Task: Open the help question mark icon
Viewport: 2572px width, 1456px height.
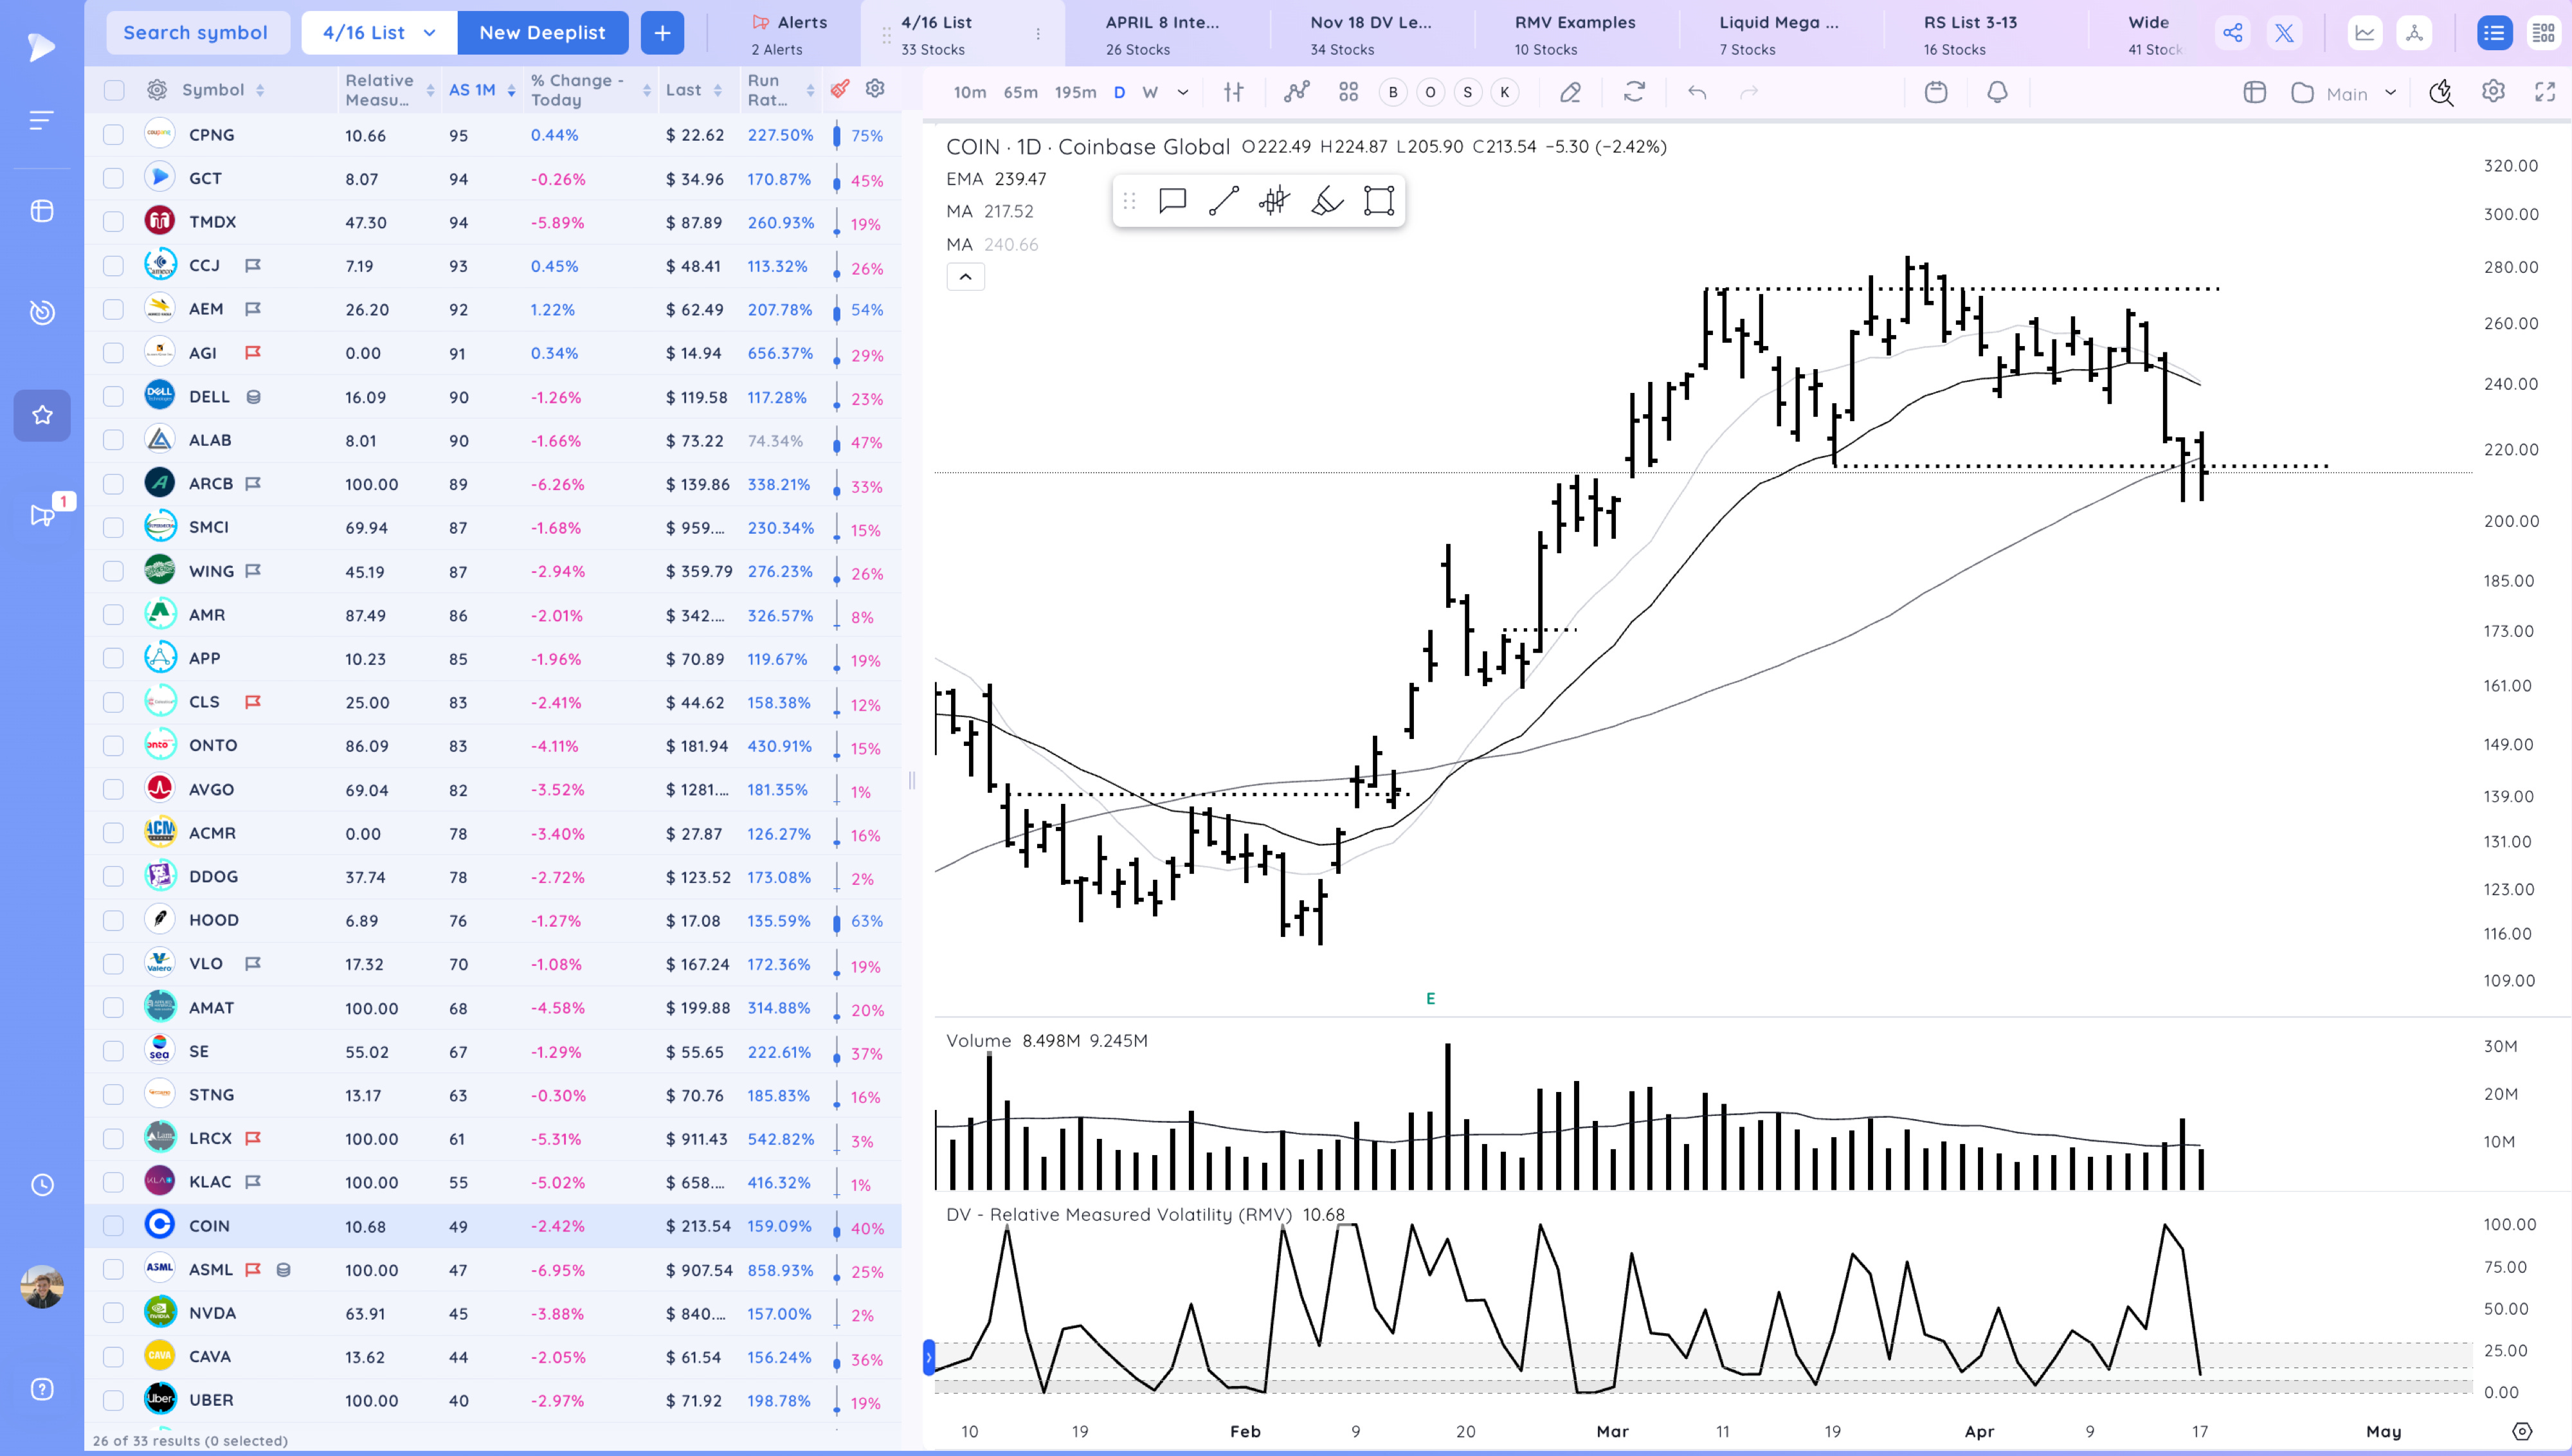Action: pos(42,1389)
